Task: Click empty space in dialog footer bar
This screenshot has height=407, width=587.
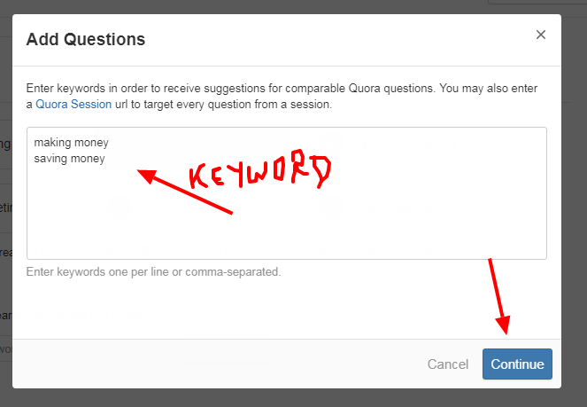Action: pos(221,364)
